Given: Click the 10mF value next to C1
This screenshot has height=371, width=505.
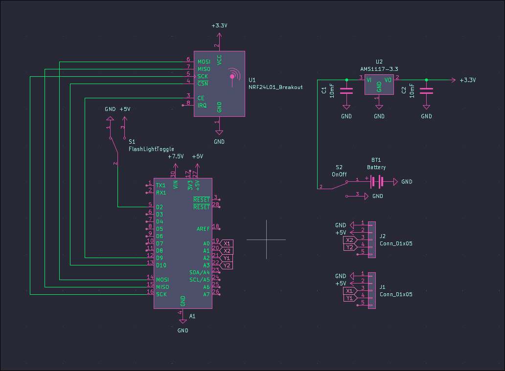Looking at the screenshot, I should (332, 91).
